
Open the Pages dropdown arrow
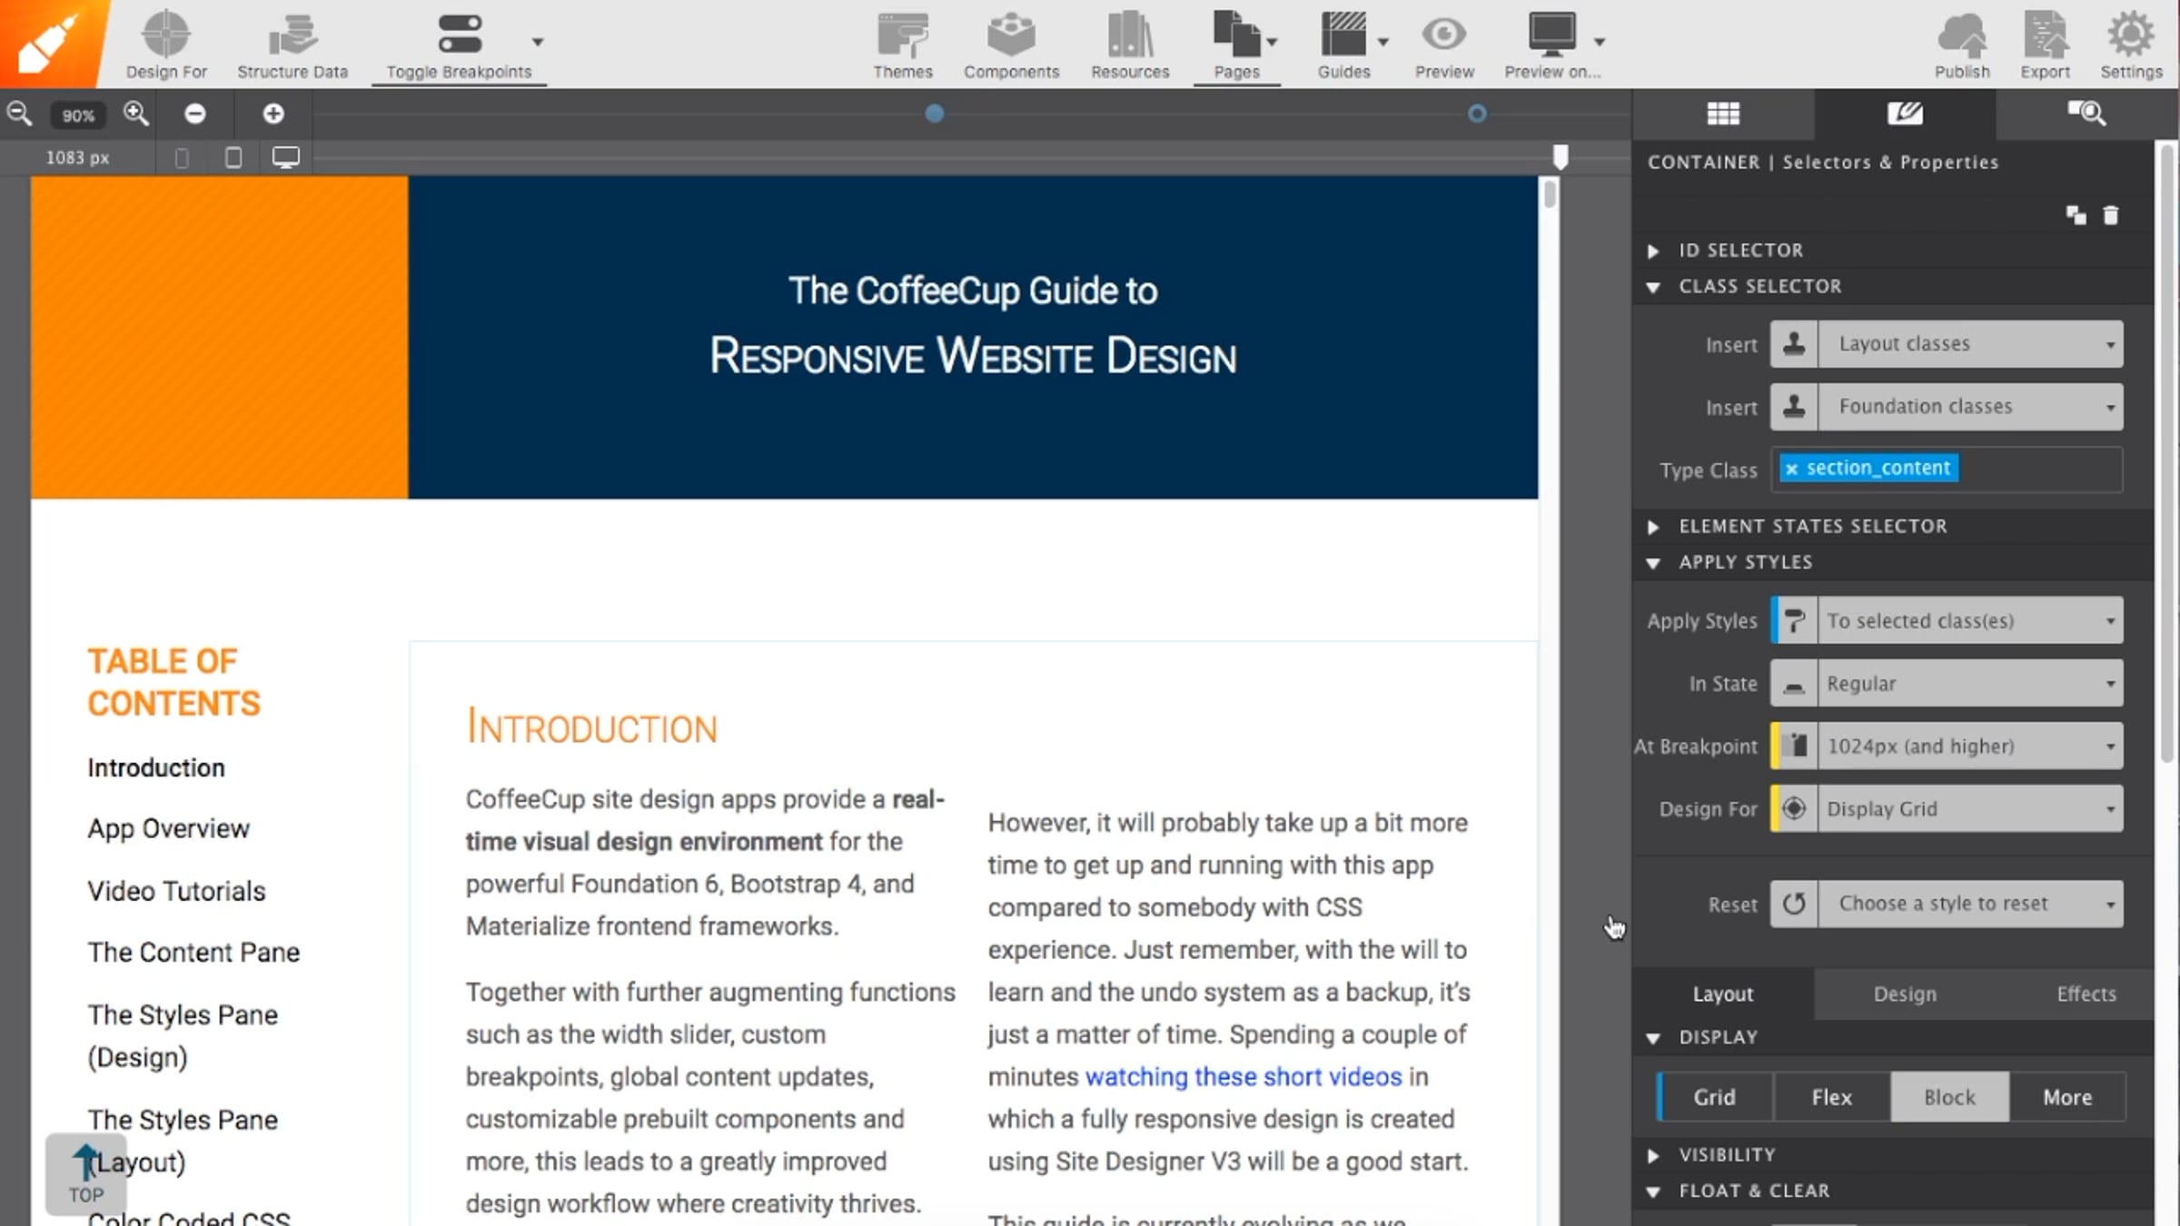pyautogui.click(x=1273, y=42)
